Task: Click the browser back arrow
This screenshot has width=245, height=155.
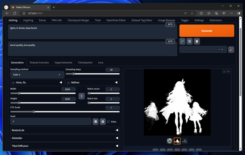Action: pos(7,13)
